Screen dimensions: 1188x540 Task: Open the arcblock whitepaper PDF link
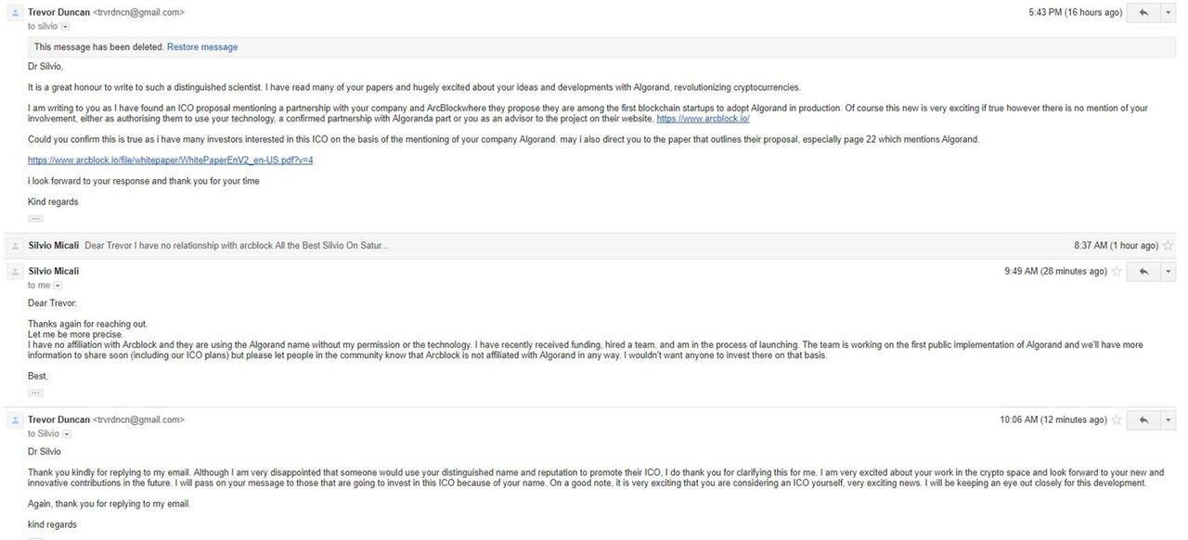170,161
